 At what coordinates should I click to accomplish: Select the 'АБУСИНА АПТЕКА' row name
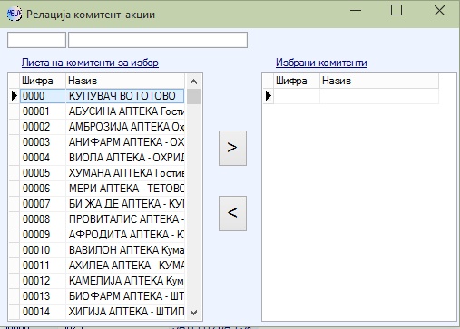point(125,111)
